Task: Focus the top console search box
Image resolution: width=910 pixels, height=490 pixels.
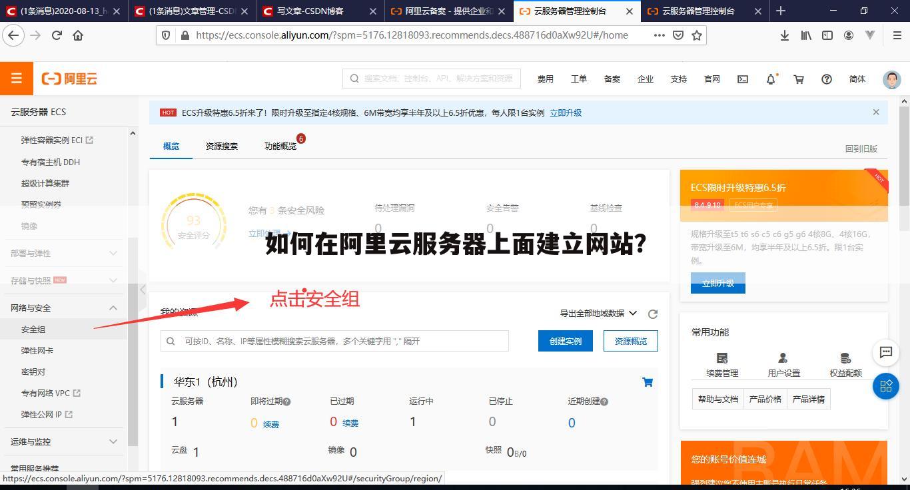Action: pos(432,79)
